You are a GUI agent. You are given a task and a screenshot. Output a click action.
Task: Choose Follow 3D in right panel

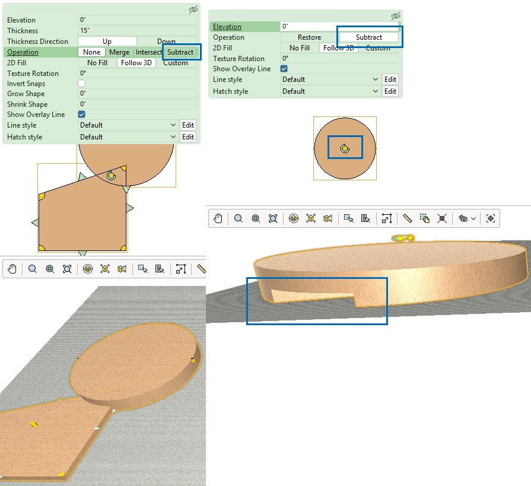[x=339, y=48]
